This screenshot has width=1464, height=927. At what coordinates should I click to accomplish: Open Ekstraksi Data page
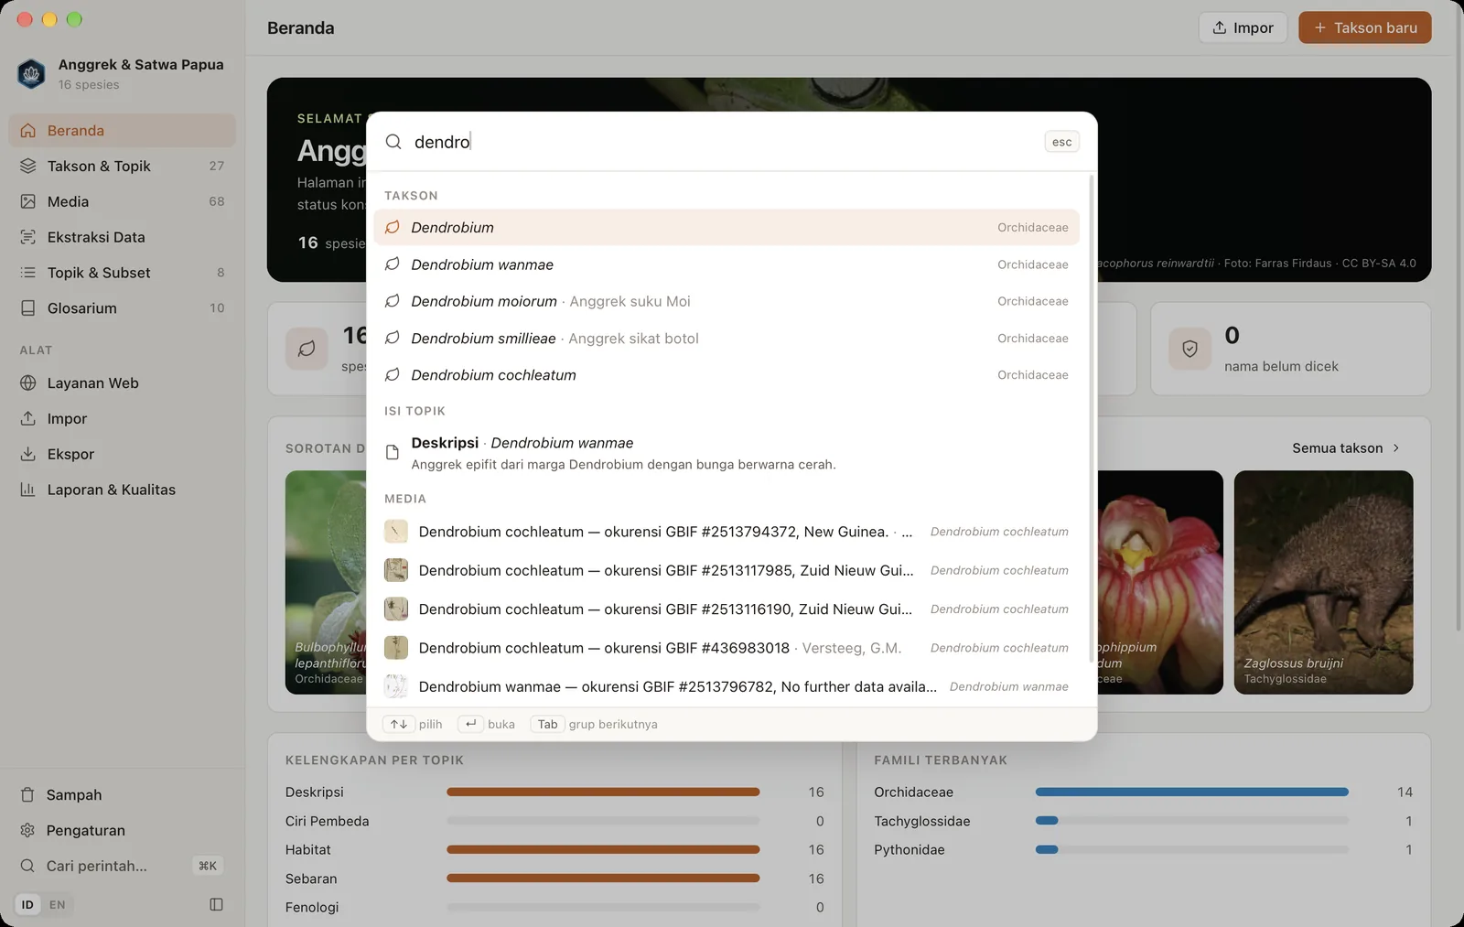click(122, 237)
